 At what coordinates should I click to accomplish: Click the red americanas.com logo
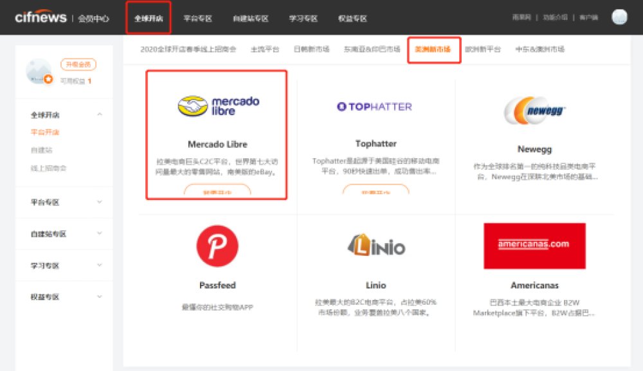(534, 246)
